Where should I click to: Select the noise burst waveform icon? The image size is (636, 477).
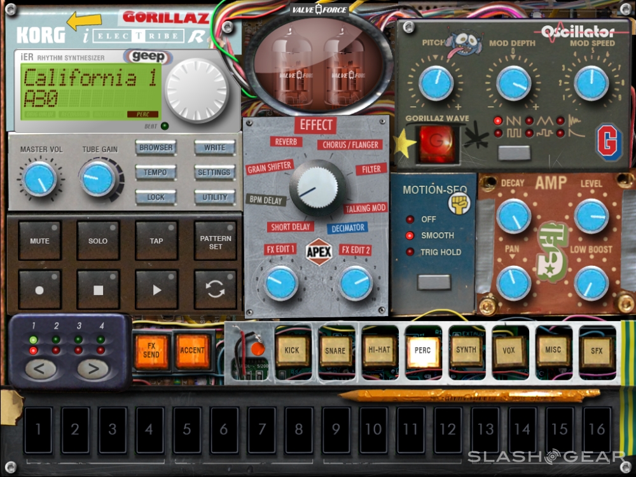click(x=575, y=120)
